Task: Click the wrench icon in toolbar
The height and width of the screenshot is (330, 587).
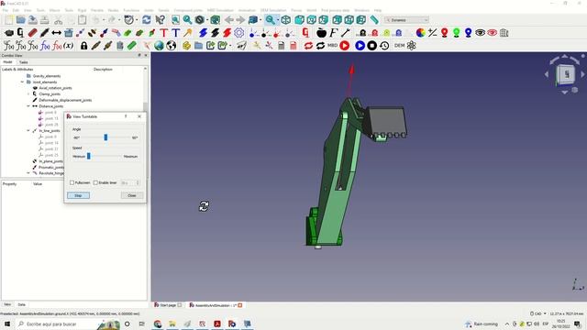Action: 345,33
